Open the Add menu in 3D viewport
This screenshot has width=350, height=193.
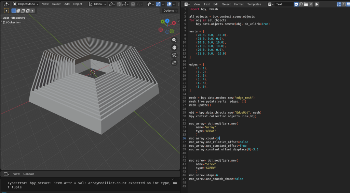pyautogui.click(x=67, y=4)
